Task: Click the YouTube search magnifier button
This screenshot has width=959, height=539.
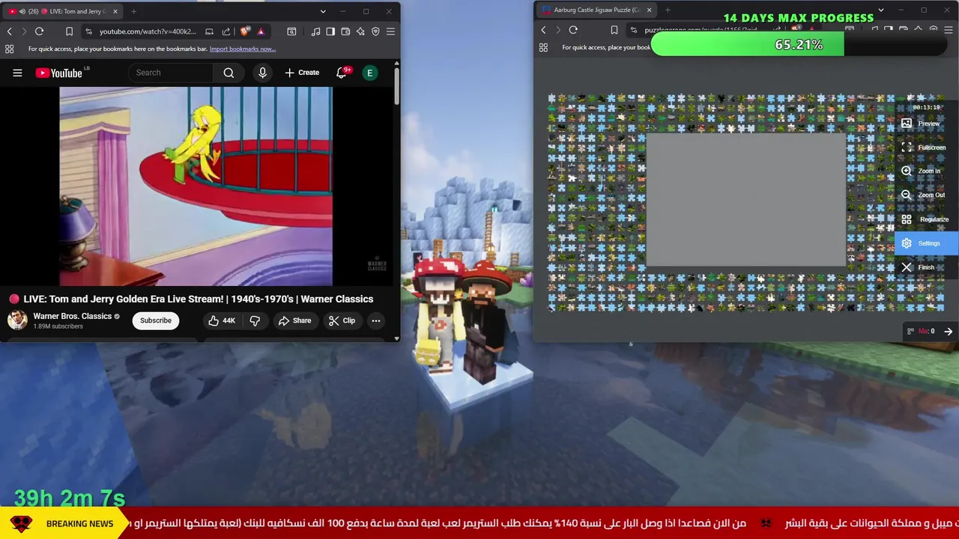Action: [x=229, y=73]
